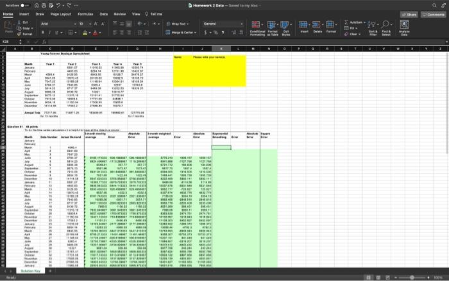The image size is (449, 281).
Task: Click the Home icon in title bar
Action: 37,5
